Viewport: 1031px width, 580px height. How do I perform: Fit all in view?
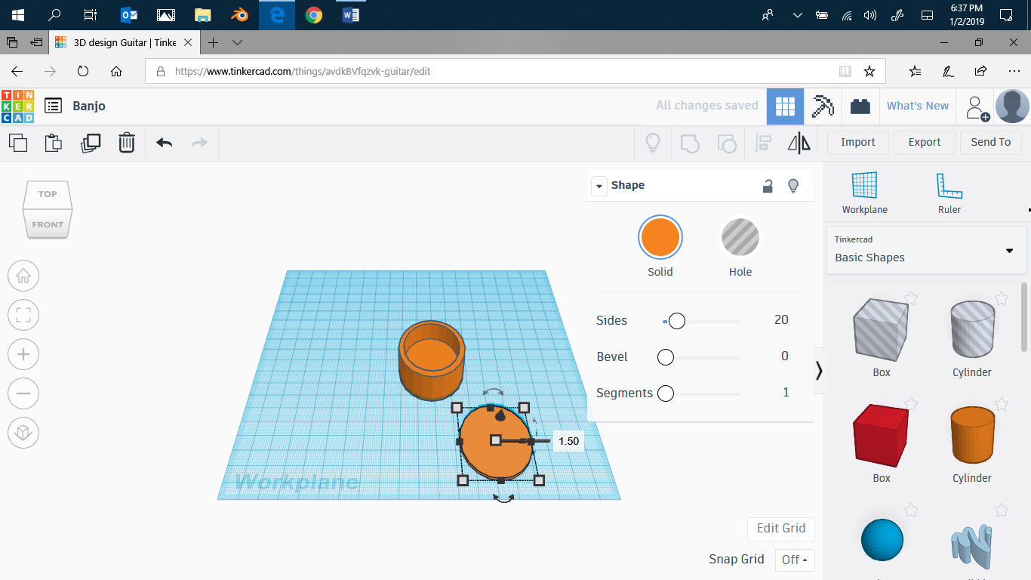coord(23,315)
